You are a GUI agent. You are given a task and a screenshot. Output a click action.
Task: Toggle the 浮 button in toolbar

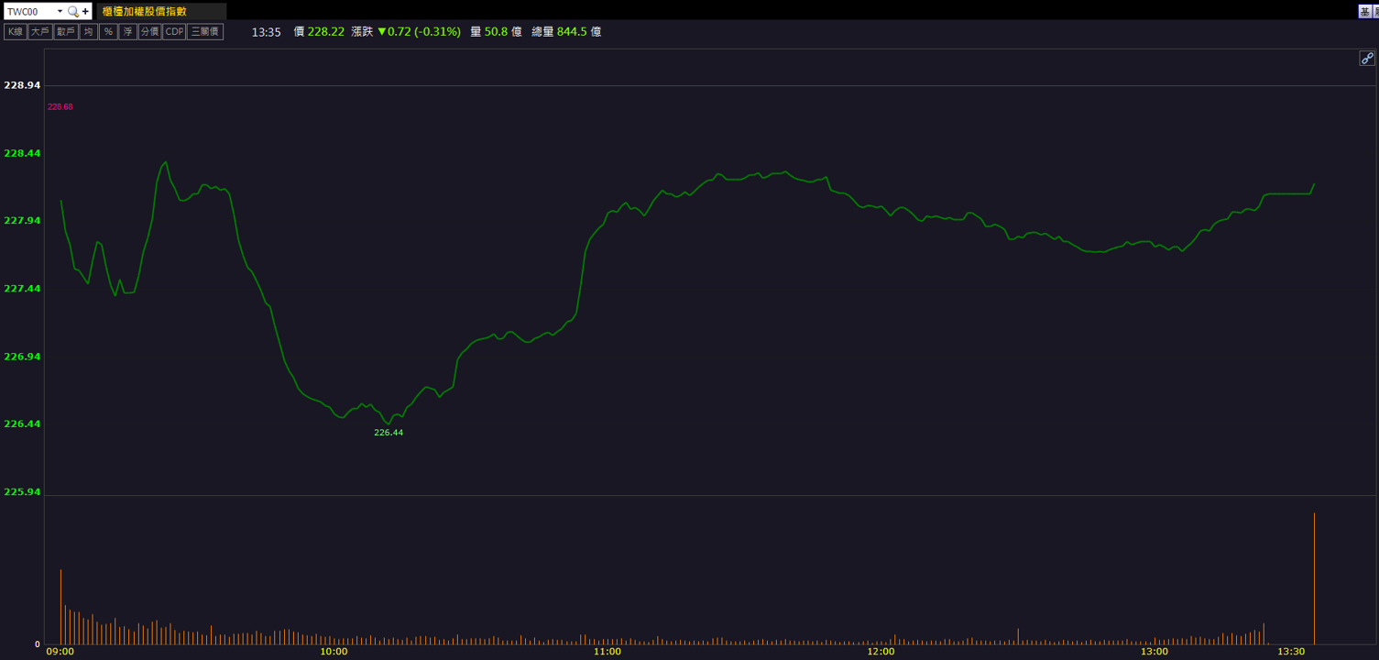click(127, 32)
